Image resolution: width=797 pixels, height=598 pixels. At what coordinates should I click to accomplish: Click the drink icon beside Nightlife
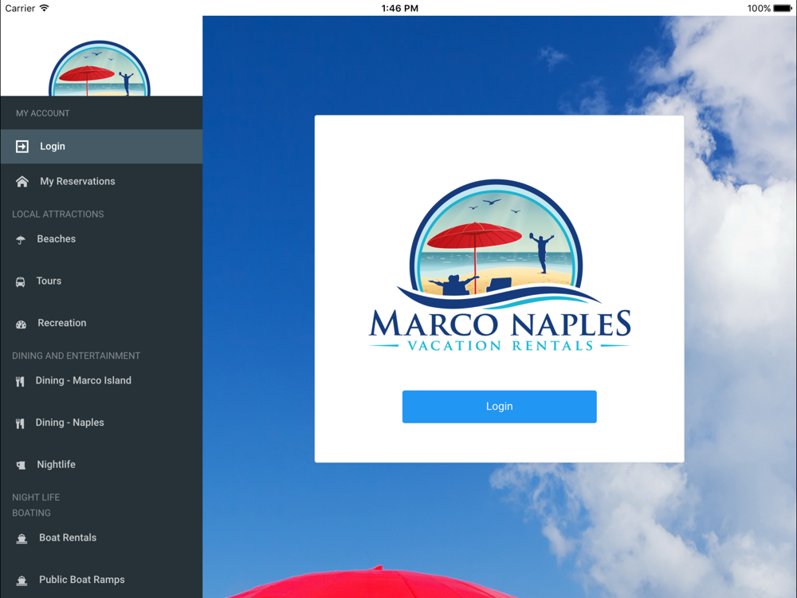tap(21, 466)
